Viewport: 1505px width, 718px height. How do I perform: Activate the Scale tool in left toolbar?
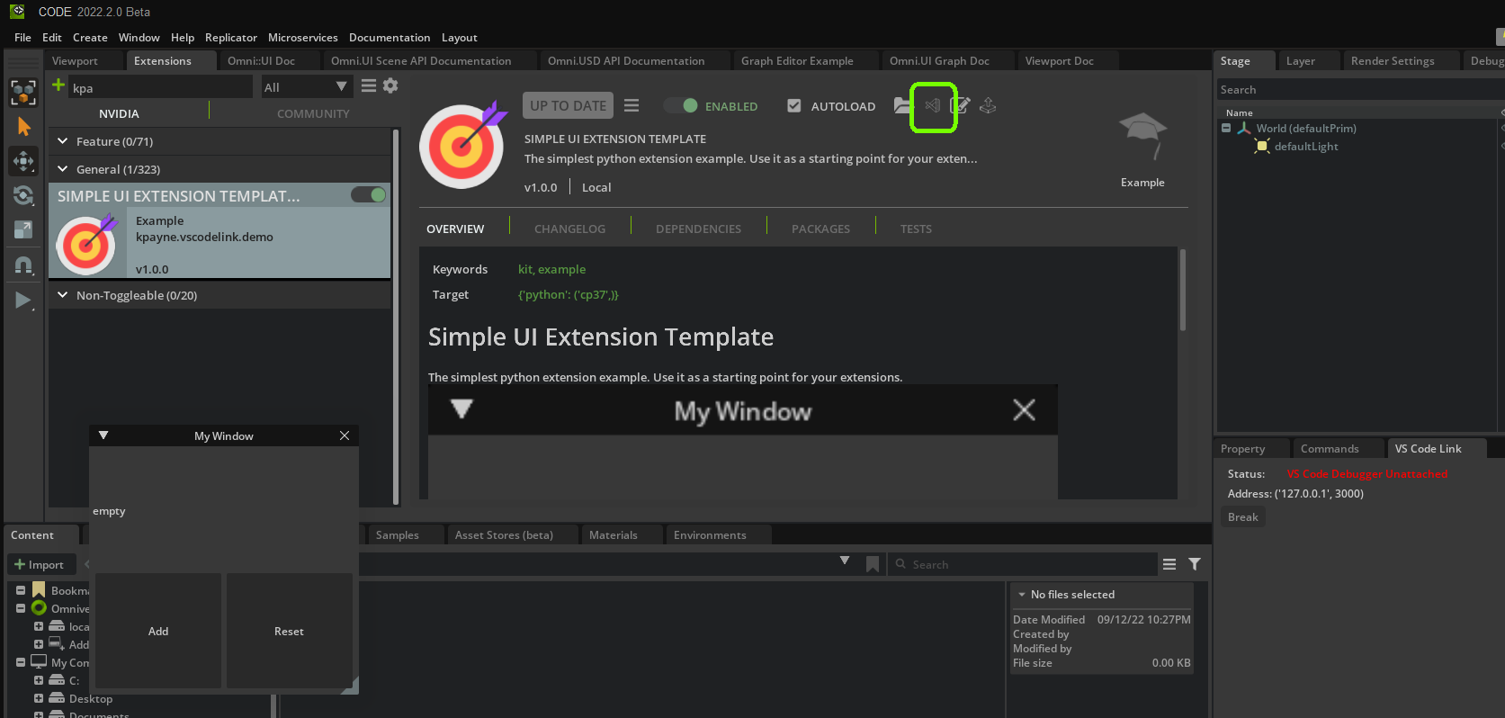coord(23,229)
